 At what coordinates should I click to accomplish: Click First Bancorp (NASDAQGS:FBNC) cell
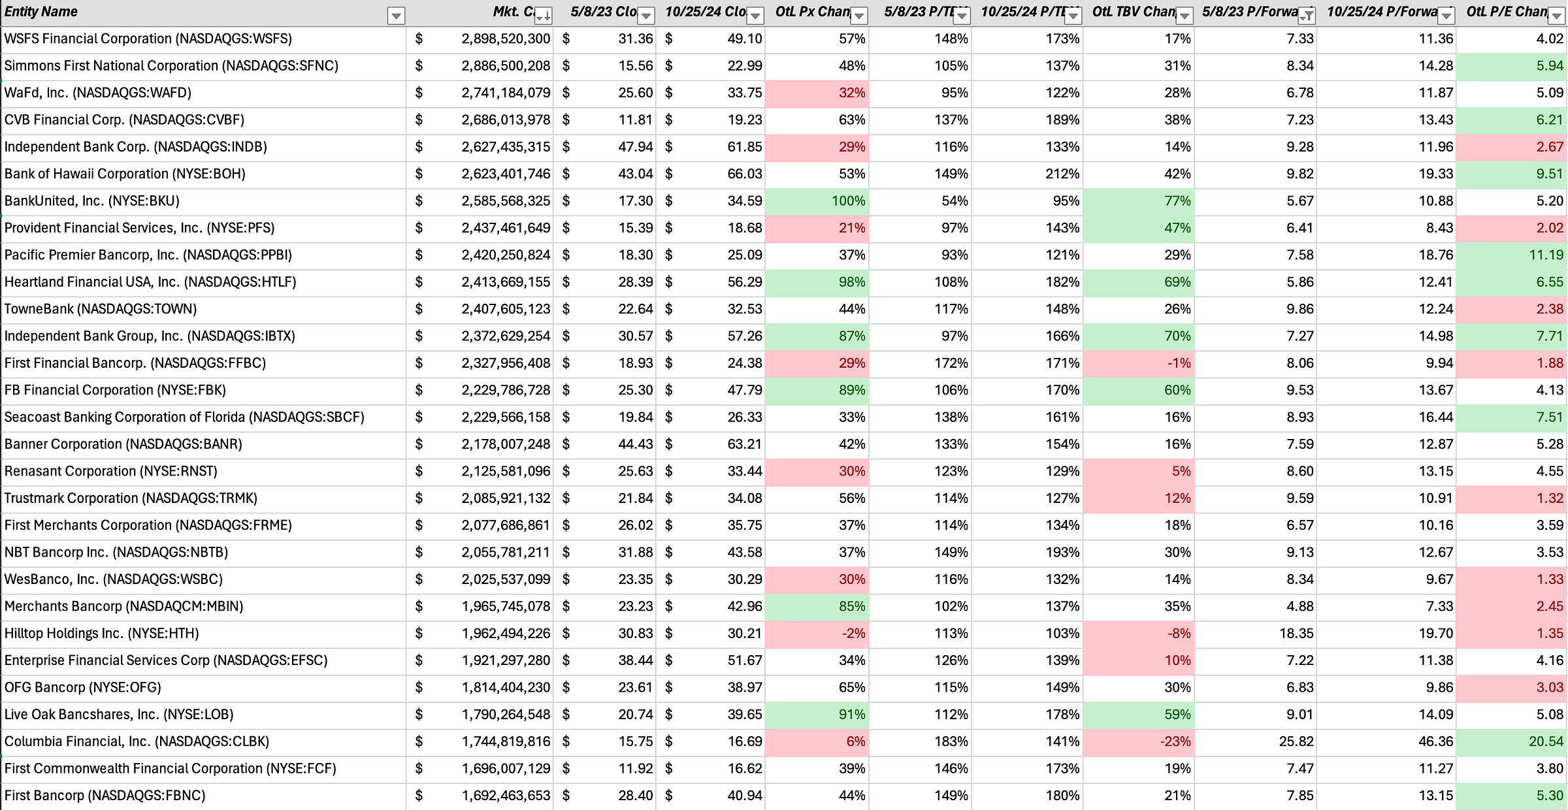point(204,796)
